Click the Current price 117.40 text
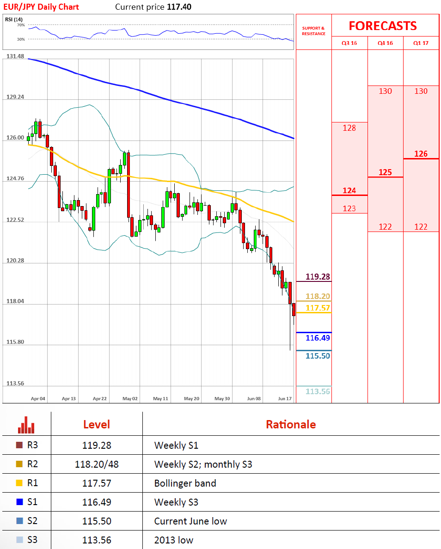This screenshot has width=441, height=549. pos(153,6)
